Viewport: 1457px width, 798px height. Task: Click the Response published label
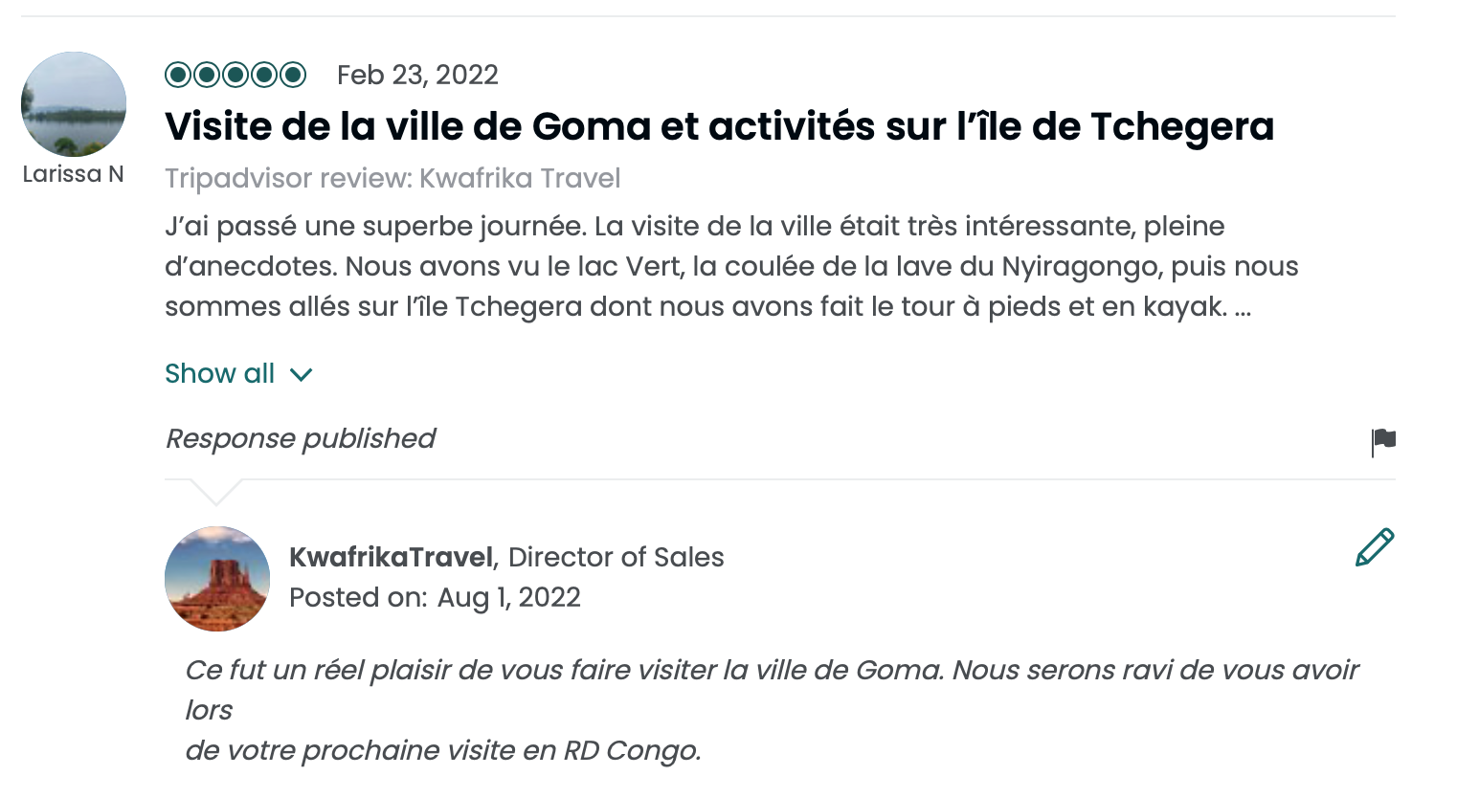coord(301,438)
